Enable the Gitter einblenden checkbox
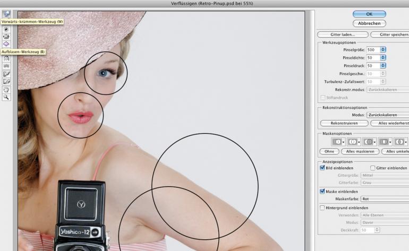This screenshot has height=251, width=409. (x=373, y=168)
